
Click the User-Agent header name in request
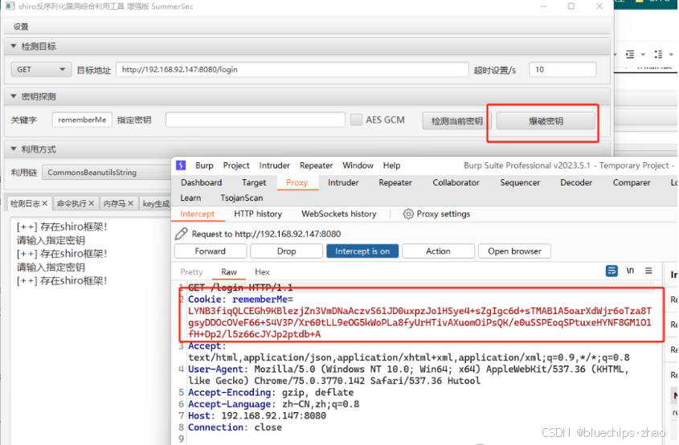[x=215, y=369]
